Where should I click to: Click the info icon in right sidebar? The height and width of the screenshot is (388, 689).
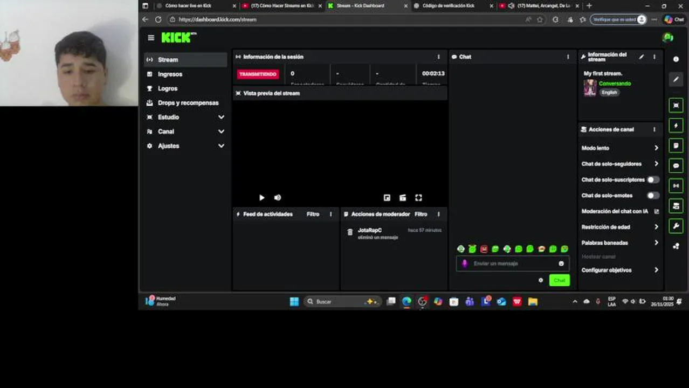click(x=676, y=59)
